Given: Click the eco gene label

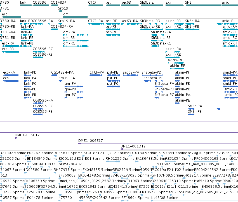Looking at the screenshot, I should [5, 14].
